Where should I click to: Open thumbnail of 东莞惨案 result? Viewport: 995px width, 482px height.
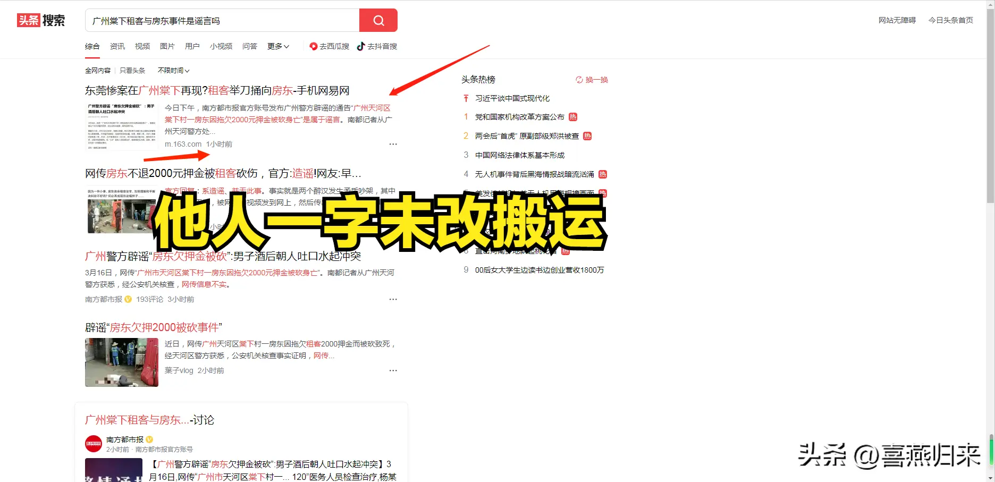pyautogui.click(x=122, y=126)
